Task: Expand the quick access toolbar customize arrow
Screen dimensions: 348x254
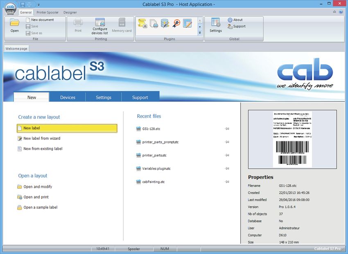Action: [x=38, y=4]
